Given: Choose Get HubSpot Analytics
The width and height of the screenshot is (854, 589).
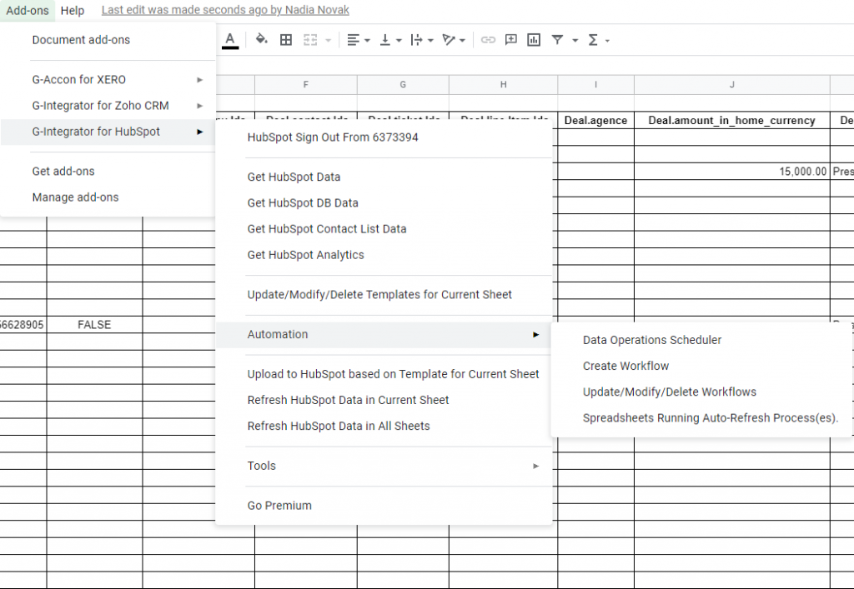Looking at the screenshot, I should (x=384, y=255).
